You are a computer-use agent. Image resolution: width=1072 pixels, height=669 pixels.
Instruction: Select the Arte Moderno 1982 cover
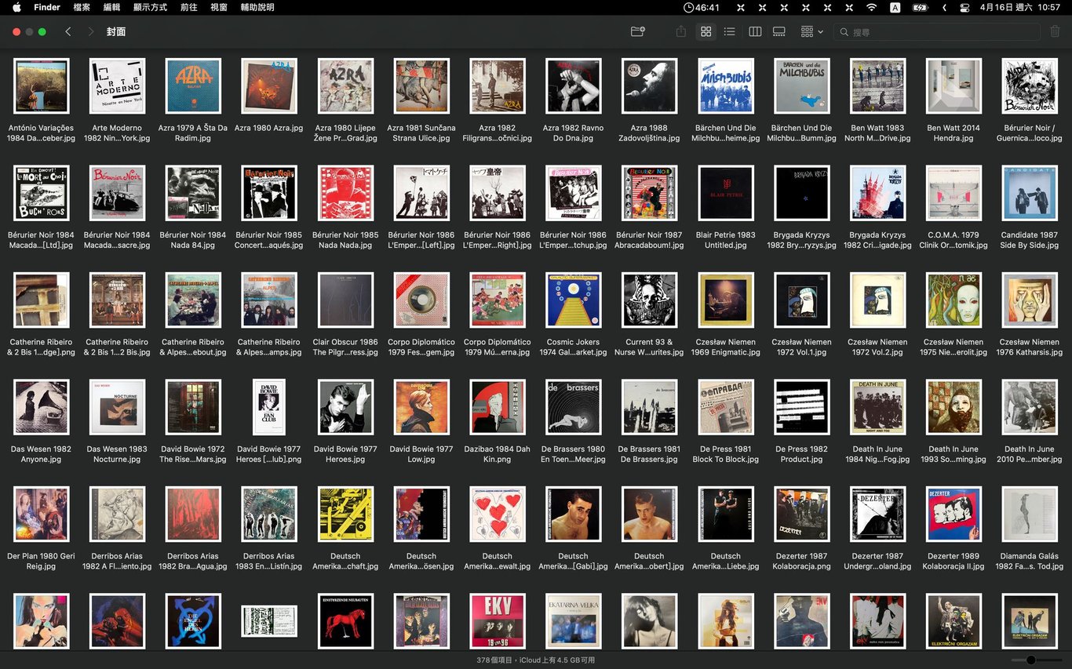coord(117,85)
